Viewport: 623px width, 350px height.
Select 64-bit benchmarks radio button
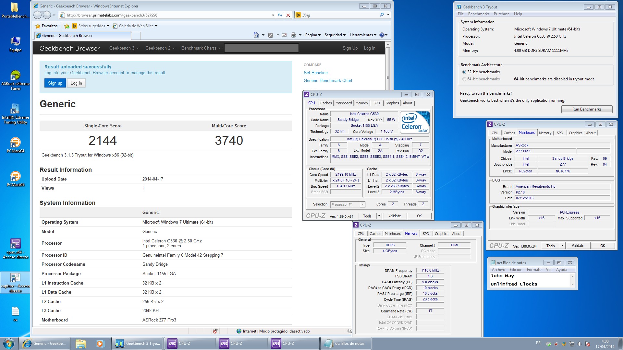(464, 79)
